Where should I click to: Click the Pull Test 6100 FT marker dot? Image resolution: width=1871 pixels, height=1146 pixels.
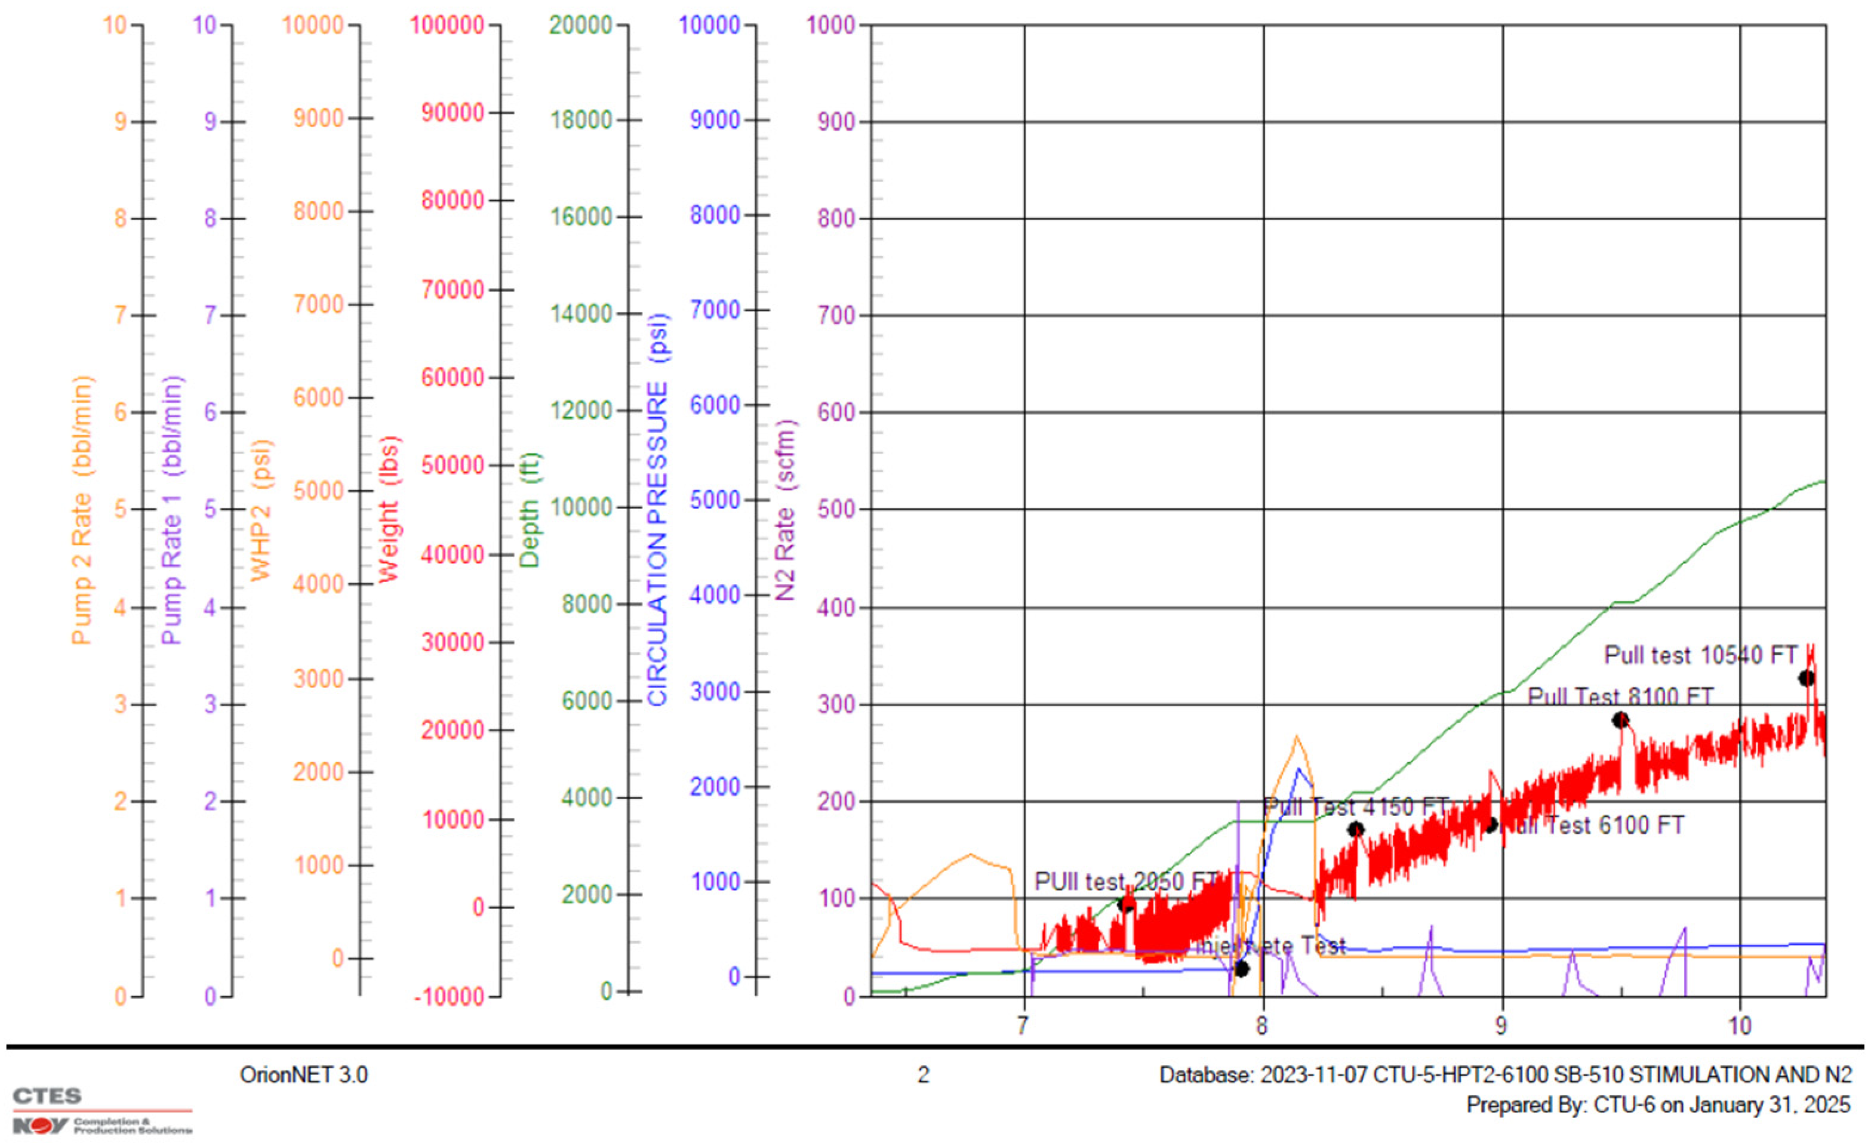[1491, 825]
